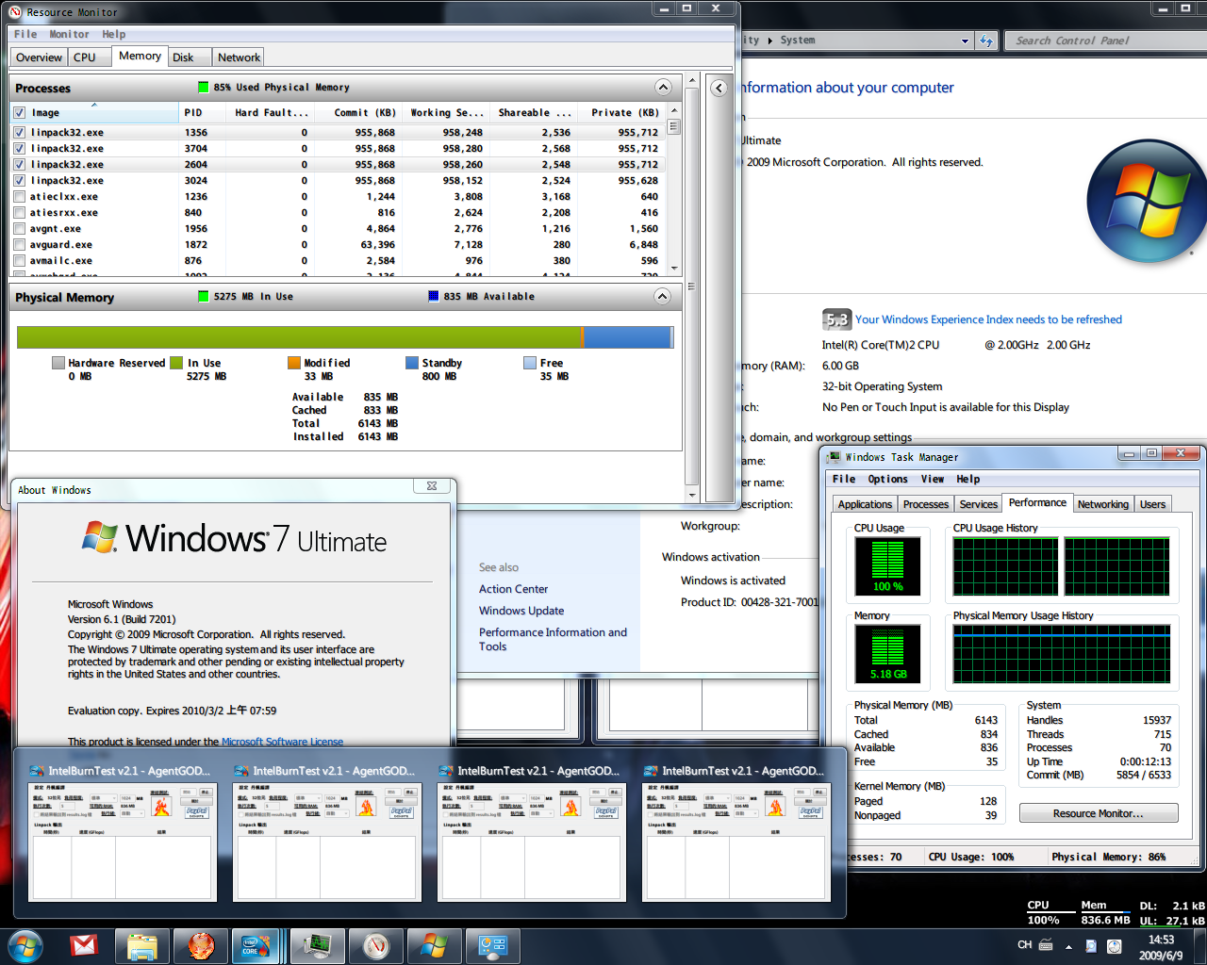Click the Windows Experience Index 5.3 badge
Viewport: 1207px width, 965px height.
pyautogui.click(x=836, y=319)
